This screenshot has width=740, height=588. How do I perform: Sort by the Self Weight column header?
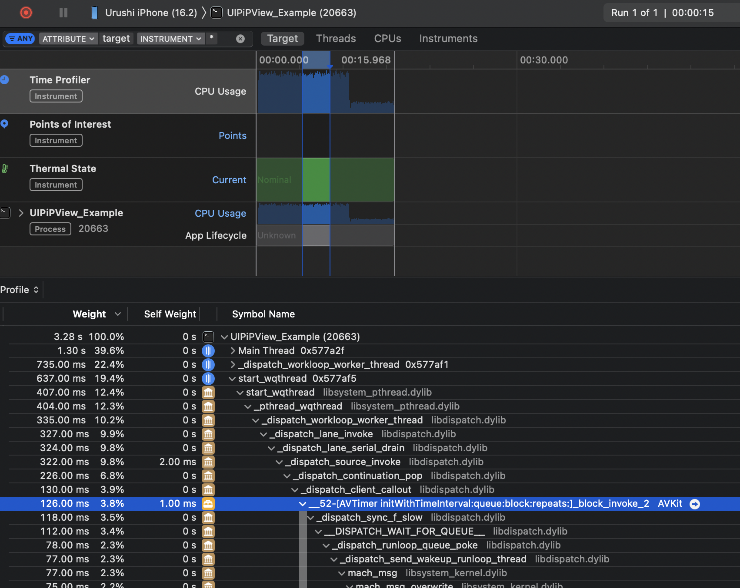170,314
